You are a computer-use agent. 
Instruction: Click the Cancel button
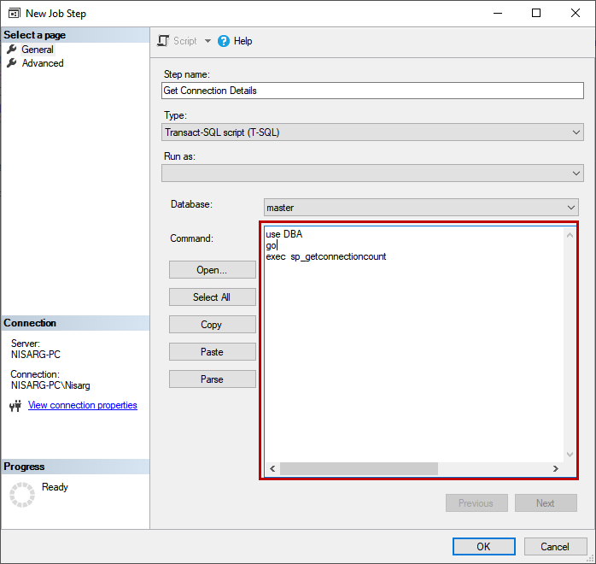(555, 547)
